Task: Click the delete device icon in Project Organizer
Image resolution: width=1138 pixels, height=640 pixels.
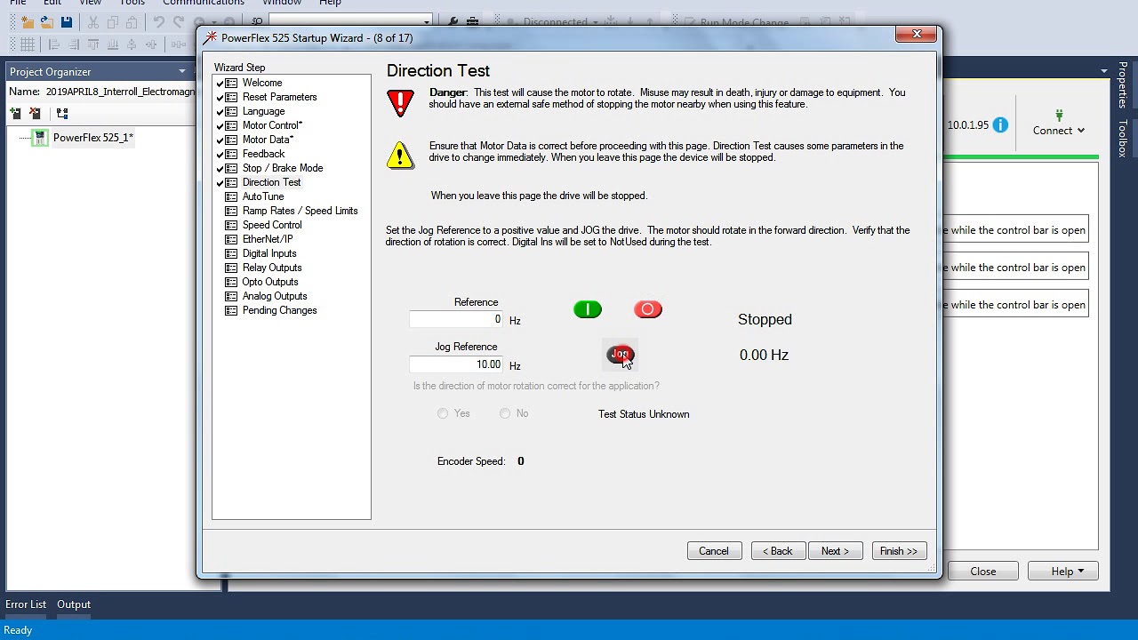Action: (x=35, y=113)
